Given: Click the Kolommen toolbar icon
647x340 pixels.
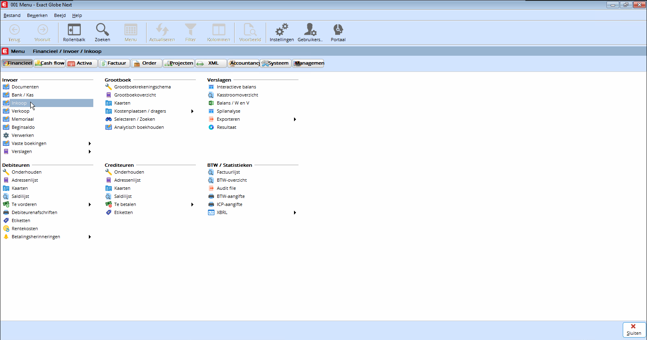Looking at the screenshot, I should pos(218,32).
